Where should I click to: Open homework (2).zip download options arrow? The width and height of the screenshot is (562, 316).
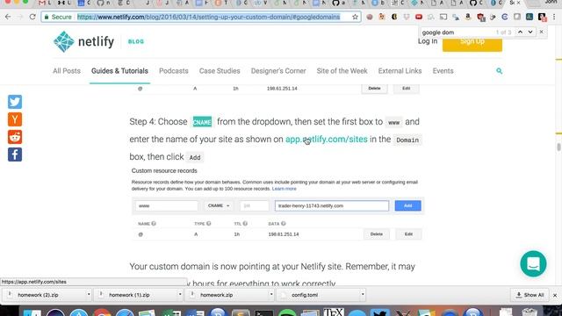(89, 295)
